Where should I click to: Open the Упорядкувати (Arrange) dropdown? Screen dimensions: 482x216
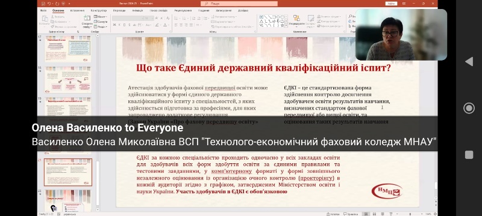tap(296, 20)
